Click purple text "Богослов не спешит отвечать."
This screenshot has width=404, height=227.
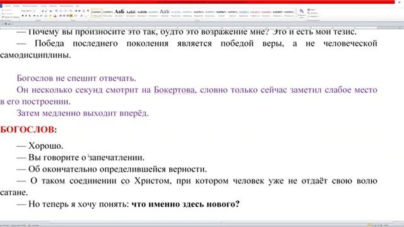76,78
